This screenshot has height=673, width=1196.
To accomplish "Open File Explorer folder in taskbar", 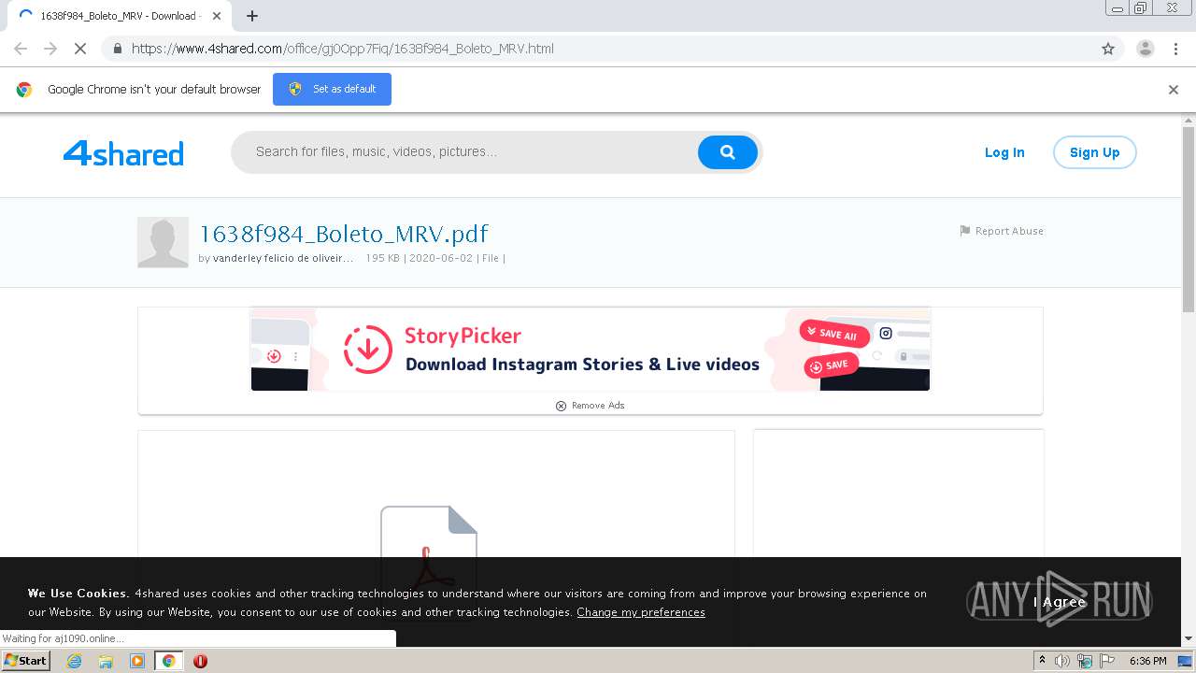I will [106, 661].
